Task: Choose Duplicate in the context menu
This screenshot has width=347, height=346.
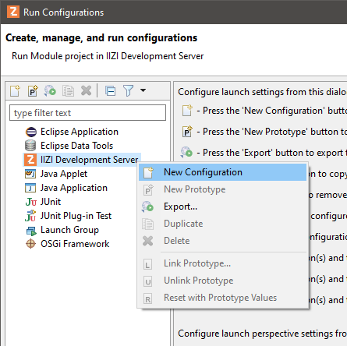Action: (223, 224)
